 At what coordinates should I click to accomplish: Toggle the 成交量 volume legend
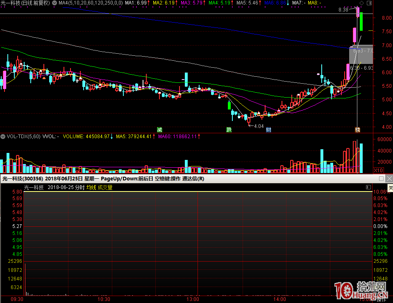click(x=105, y=187)
